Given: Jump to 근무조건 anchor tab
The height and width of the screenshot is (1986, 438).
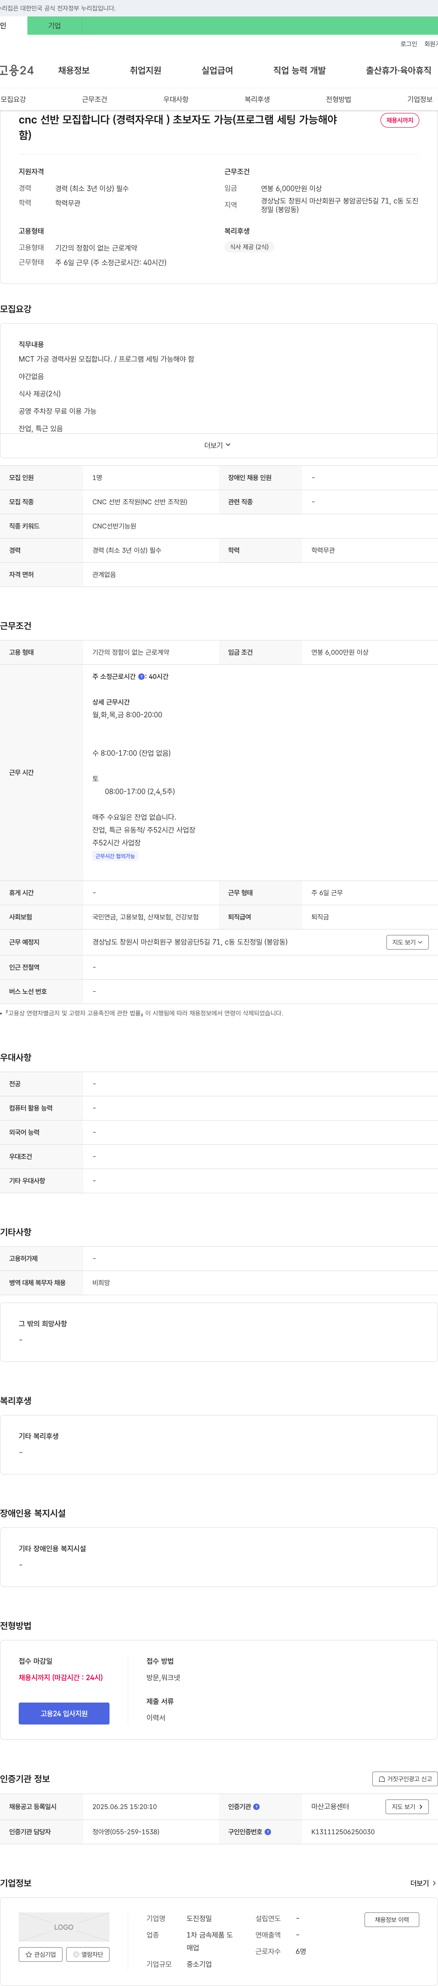Looking at the screenshot, I should (95, 100).
